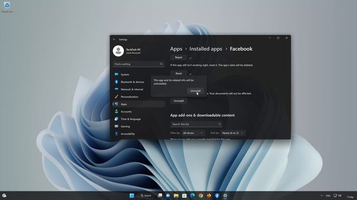Open Bluetooth & devices settings

(139, 82)
